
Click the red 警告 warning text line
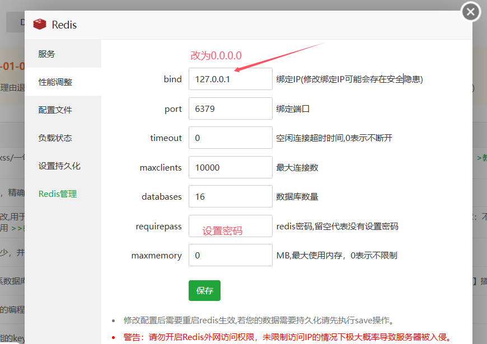[x=288, y=337]
